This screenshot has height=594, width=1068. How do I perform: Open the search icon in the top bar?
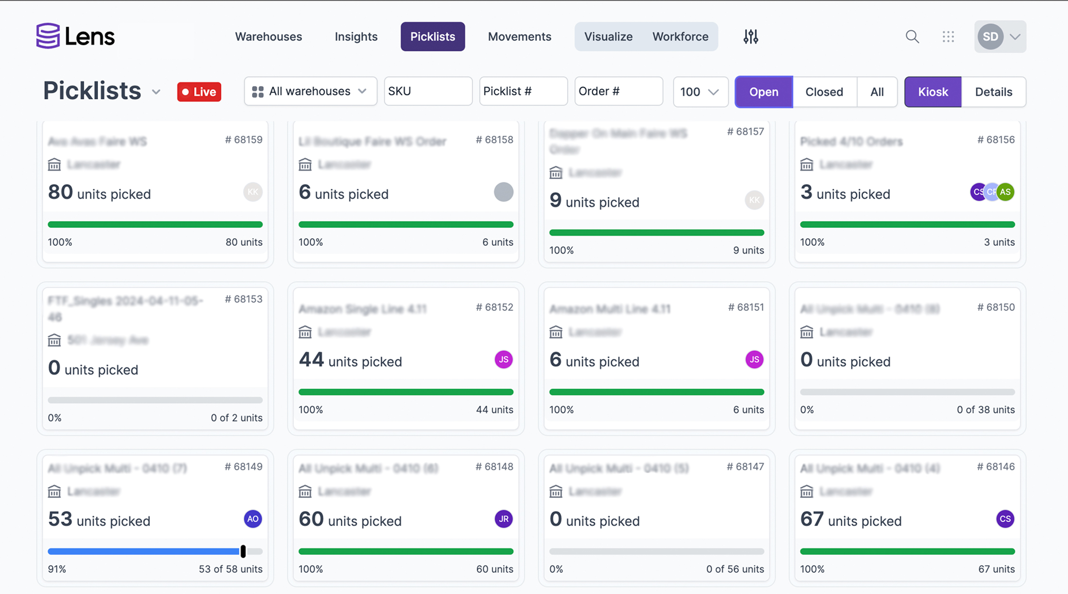912,36
